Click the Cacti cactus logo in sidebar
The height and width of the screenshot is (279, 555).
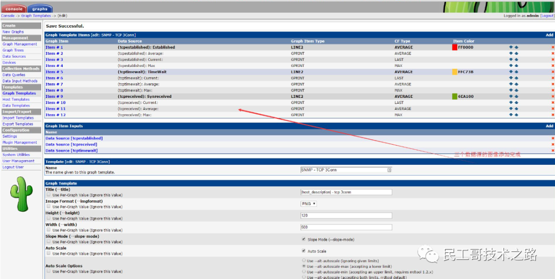point(21,194)
